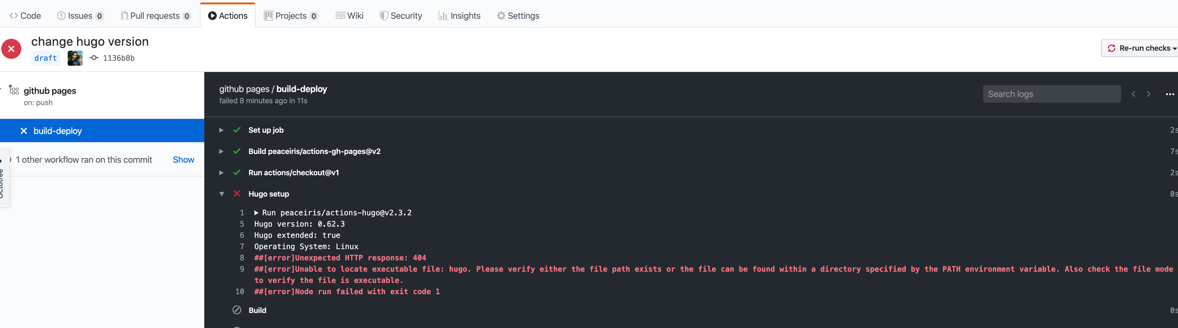1178x328 pixels.
Task: Expand Build peaceiris/actions-gh-pages@v2 step
Action: point(221,152)
